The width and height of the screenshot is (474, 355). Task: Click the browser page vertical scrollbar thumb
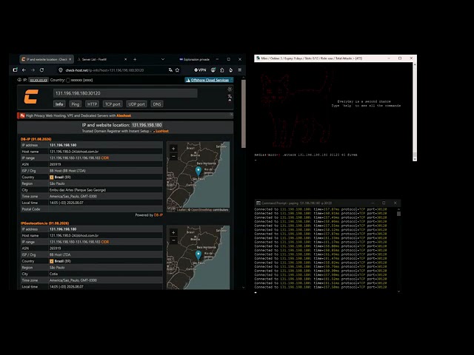click(244, 114)
